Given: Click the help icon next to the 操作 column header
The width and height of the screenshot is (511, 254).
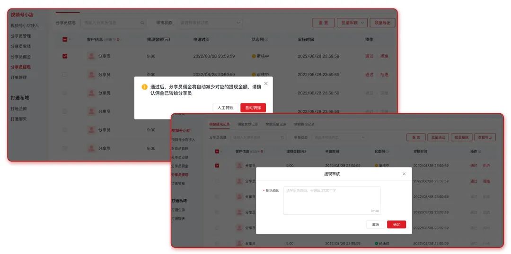Looking at the screenshot, I should [x=480, y=152].
